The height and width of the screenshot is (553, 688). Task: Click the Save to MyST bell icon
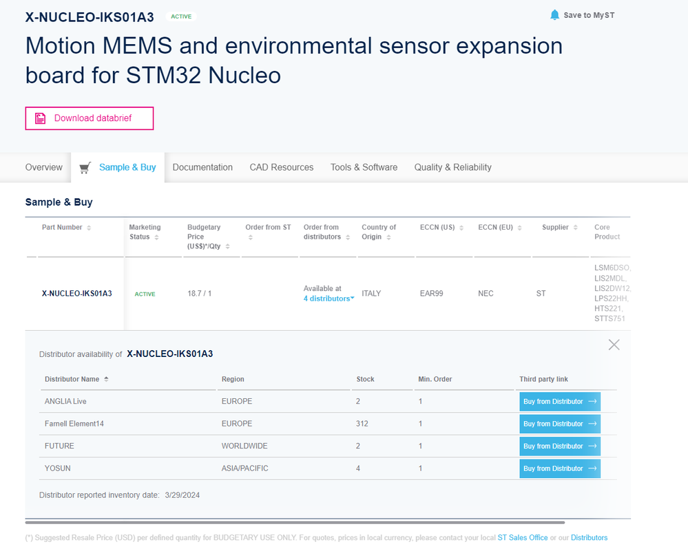click(554, 15)
